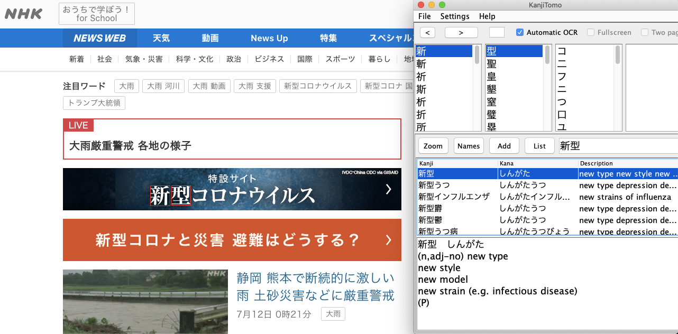Click the Kana column header
This screenshot has width=678, height=334.
(x=538, y=163)
